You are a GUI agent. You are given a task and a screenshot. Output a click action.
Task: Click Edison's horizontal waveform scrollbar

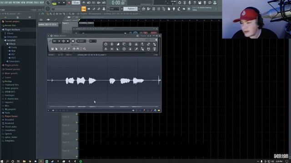[104, 107]
